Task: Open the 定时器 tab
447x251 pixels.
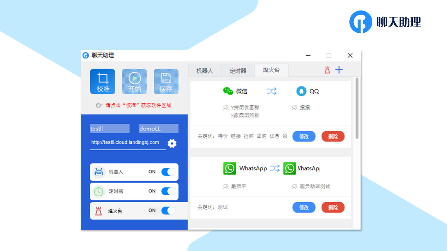Action: tap(238, 70)
